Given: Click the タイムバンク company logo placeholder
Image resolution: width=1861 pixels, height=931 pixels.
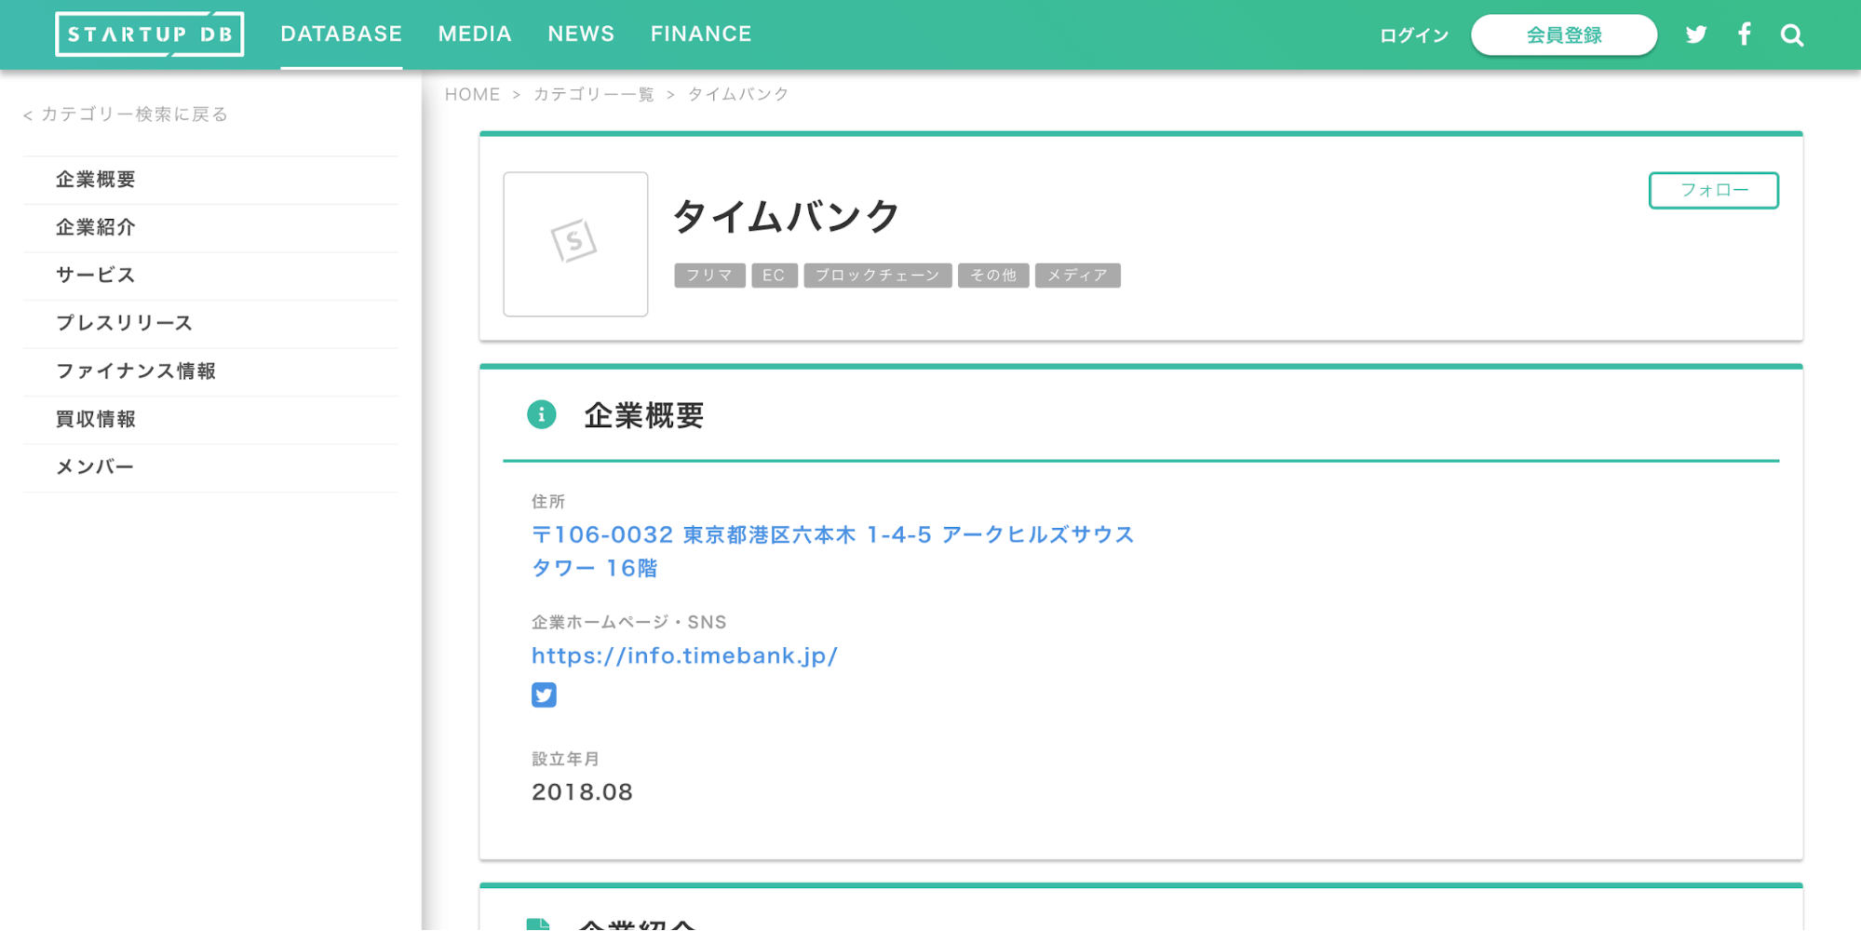Looking at the screenshot, I should tap(575, 244).
